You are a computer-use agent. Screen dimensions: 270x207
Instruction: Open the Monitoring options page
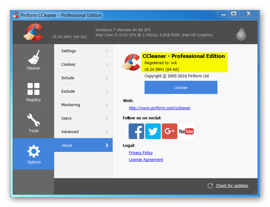coord(83,105)
